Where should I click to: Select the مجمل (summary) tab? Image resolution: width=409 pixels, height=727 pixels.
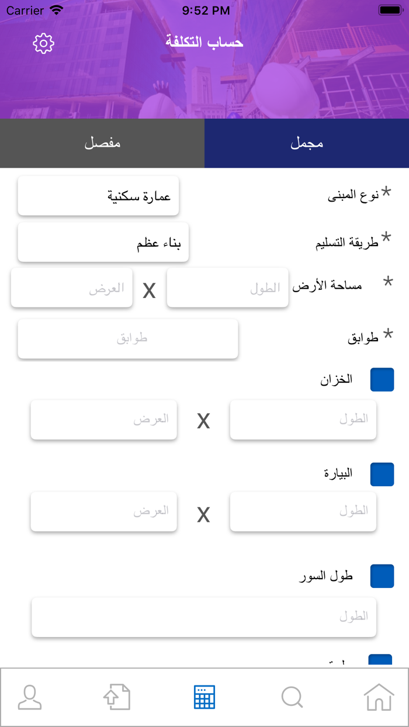click(x=307, y=143)
